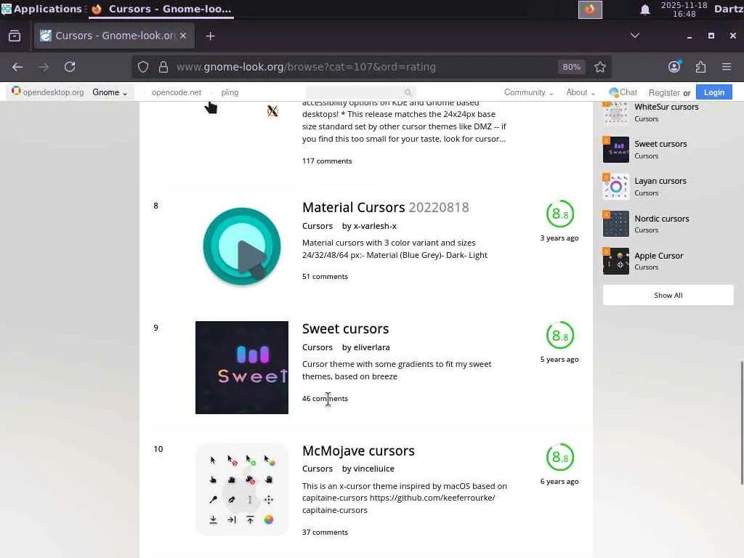The height and width of the screenshot is (558, 744).
Task: Click Nordic cursors sidebar thumbnail
Action: (x=616, y=224)
